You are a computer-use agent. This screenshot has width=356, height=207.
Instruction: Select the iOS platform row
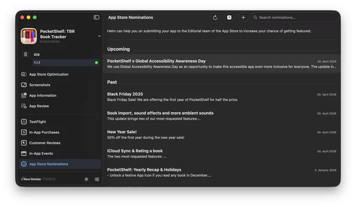[x=60, y=54]
